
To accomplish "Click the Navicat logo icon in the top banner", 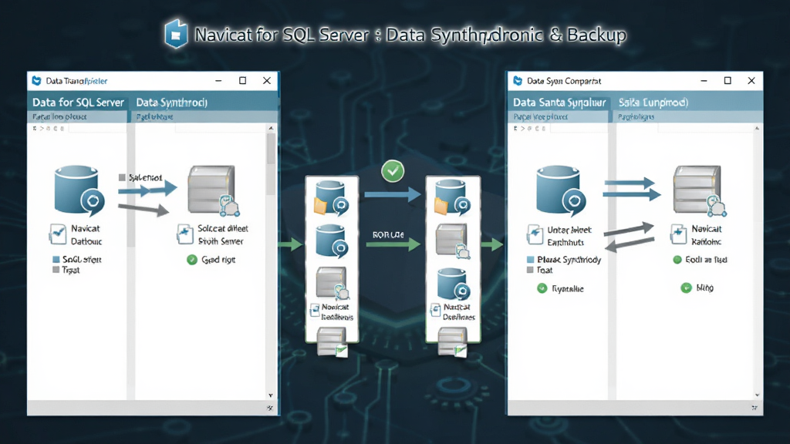I will 176,34.
